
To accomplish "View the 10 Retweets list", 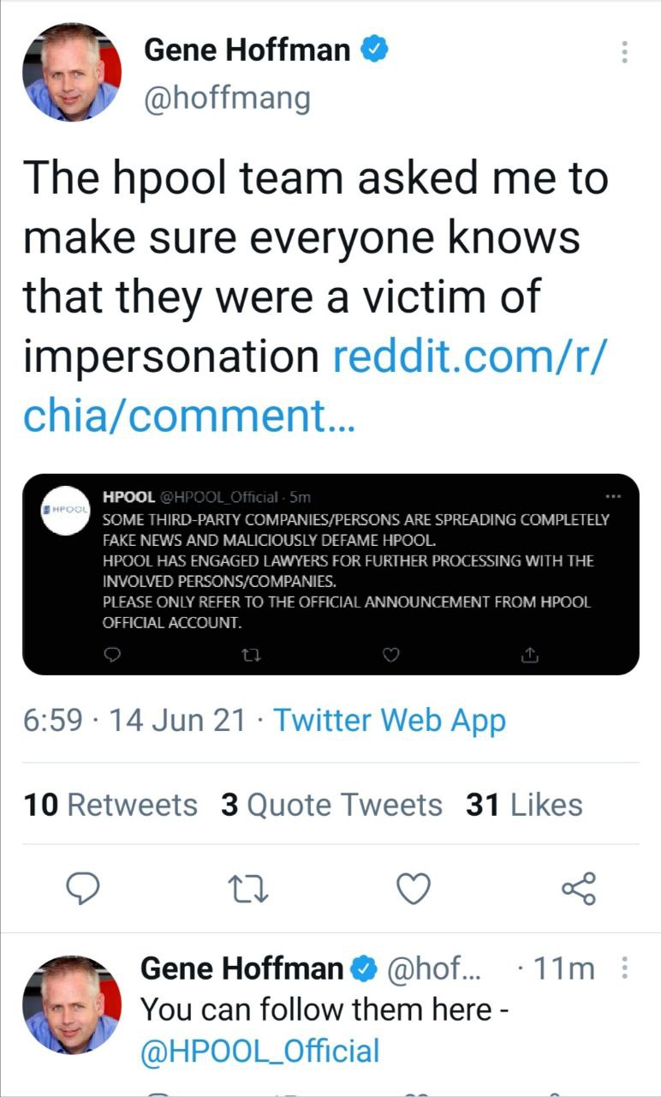I will click(x=110, y=805).
